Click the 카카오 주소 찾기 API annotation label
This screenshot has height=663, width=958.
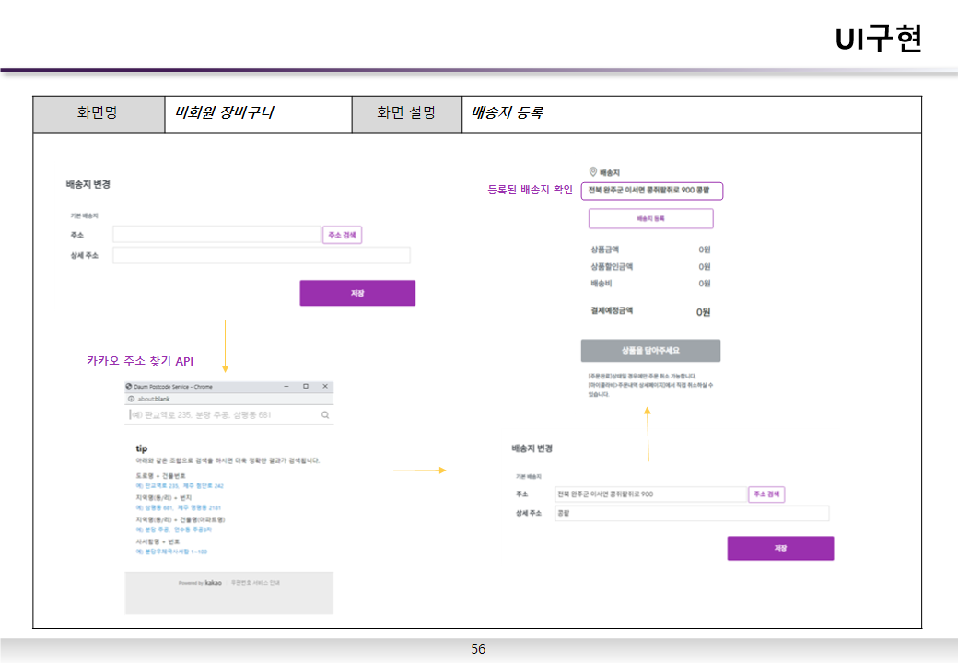coord(140,361)
